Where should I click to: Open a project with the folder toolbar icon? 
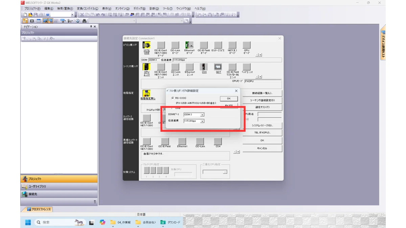click(x=30, y=15)
